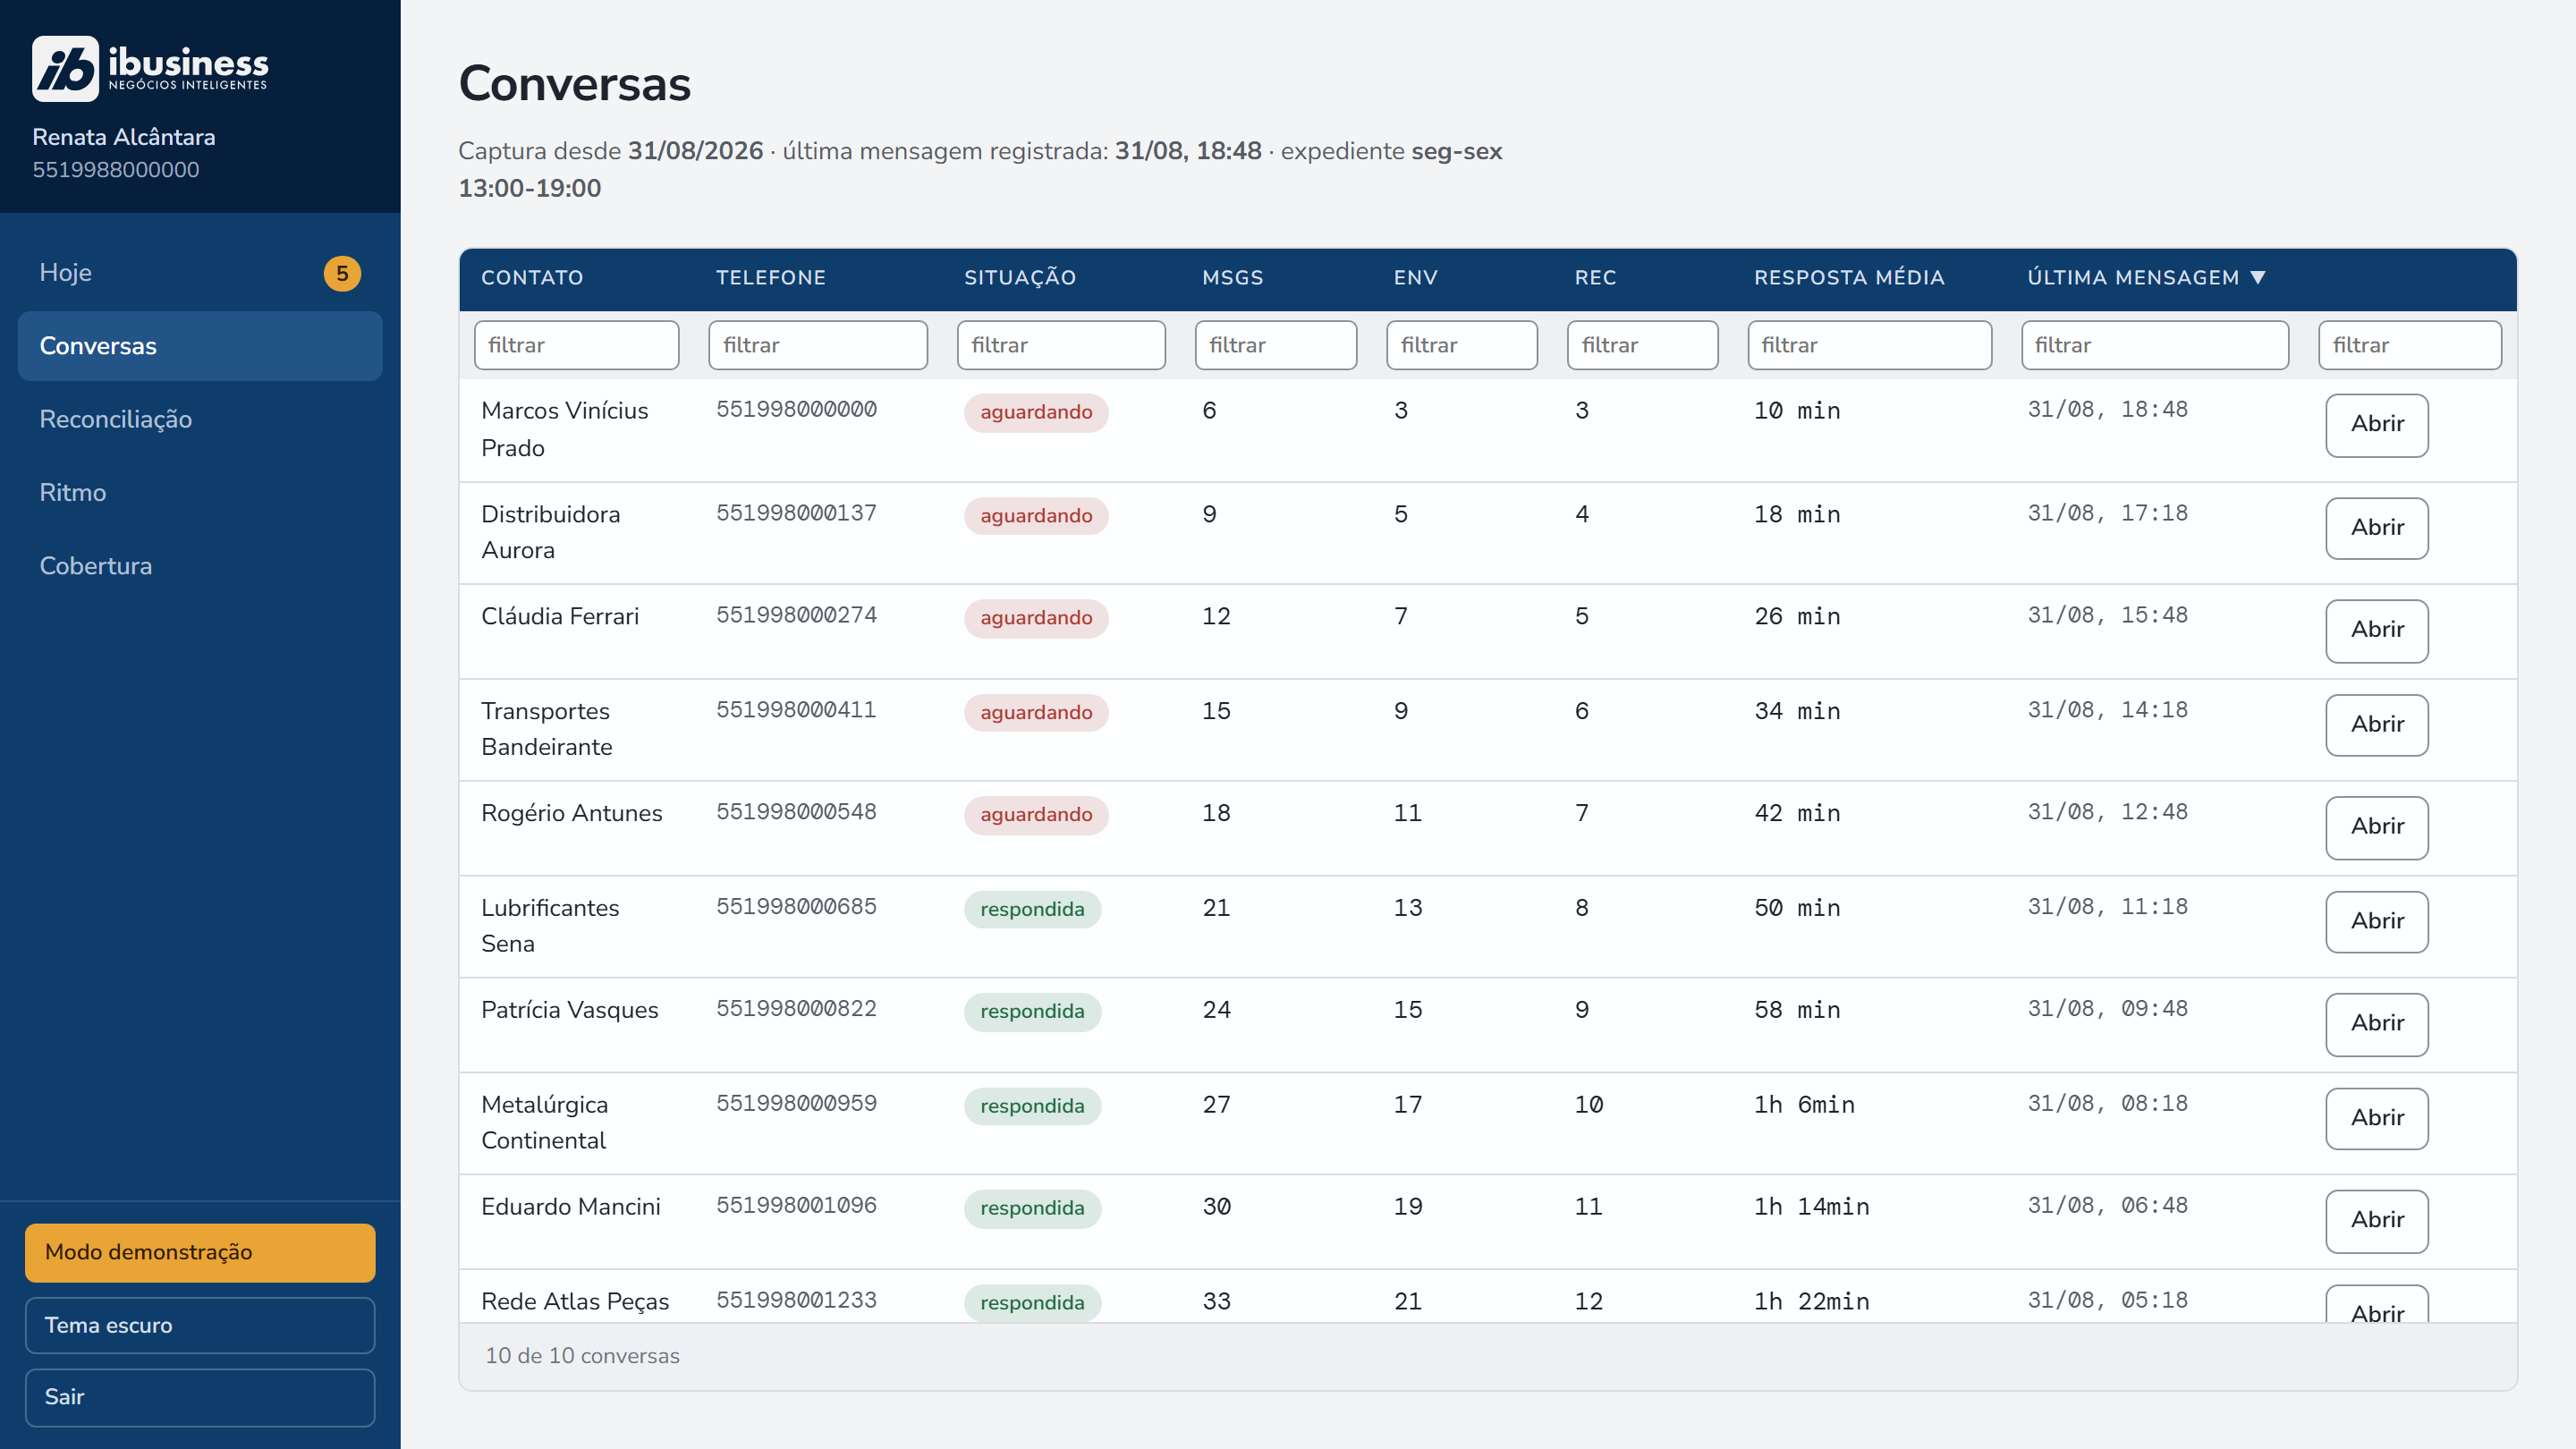This screenshot has height=1449, width=2576.
Task: Select contact name Eduardo Mancini
Action: click(571, 1207)
